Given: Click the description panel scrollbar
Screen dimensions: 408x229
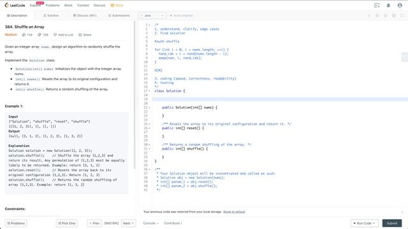Looking at the screenshot, I should coord(135,95).
